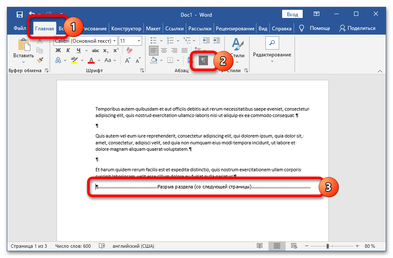Viewport: 393px width, 258px height.
Task: Create a bulleted list
Action: click(x=153, y=40)
